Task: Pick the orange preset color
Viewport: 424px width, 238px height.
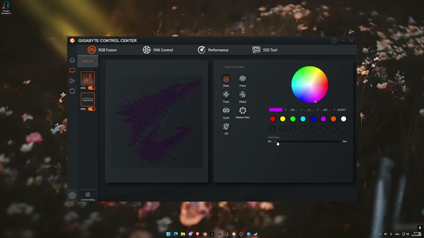Action: click(x=333, y=119)
